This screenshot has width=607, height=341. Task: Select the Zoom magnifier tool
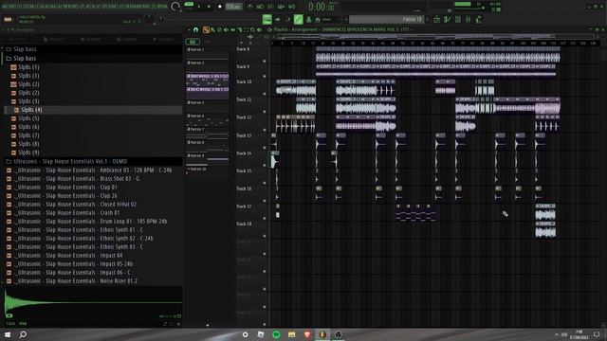pos(253,29)
